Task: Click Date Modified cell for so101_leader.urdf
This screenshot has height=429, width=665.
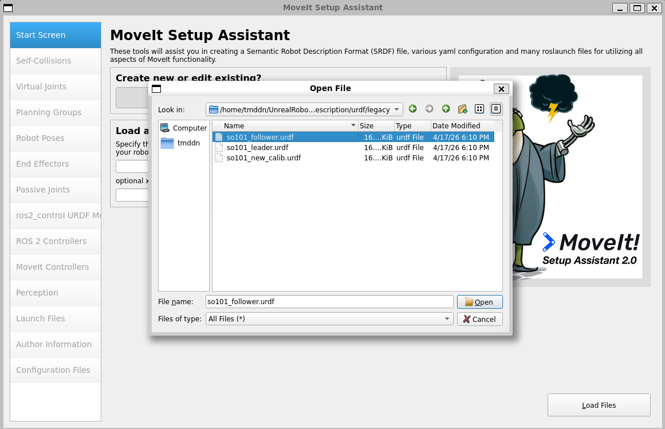Action: click(x=461, y=147)
